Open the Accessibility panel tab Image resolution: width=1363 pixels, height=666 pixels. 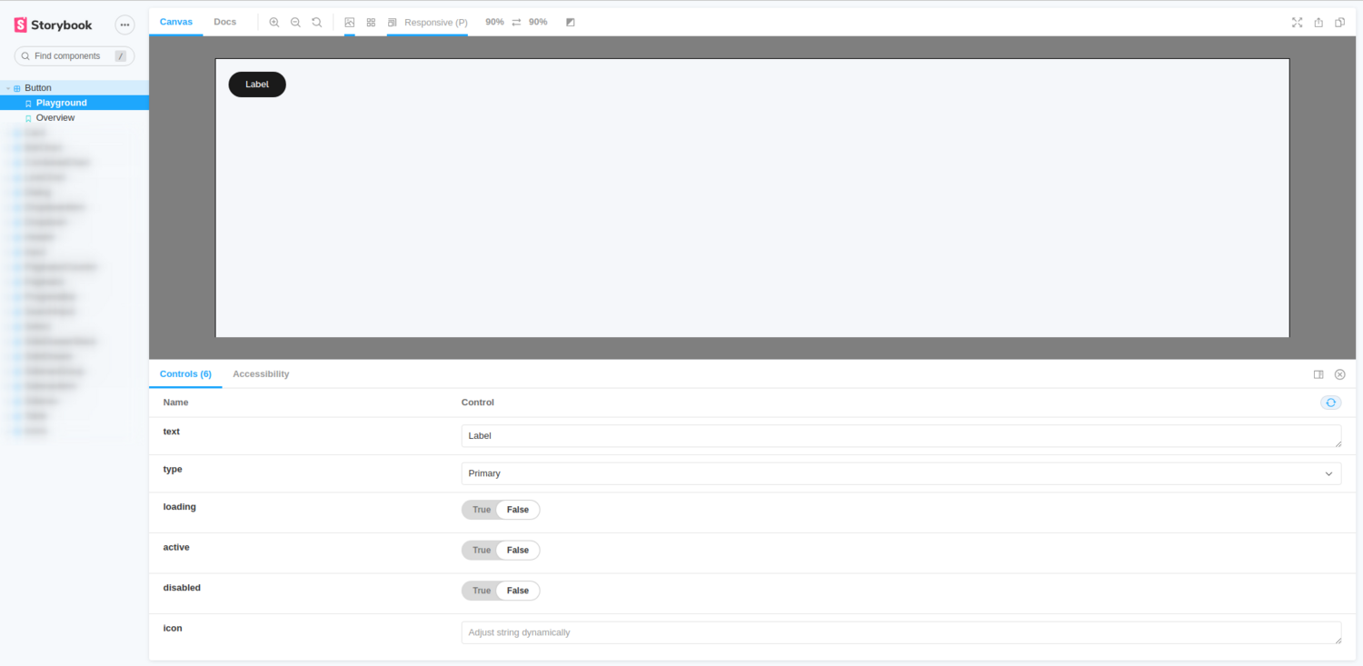coord(261,373)
